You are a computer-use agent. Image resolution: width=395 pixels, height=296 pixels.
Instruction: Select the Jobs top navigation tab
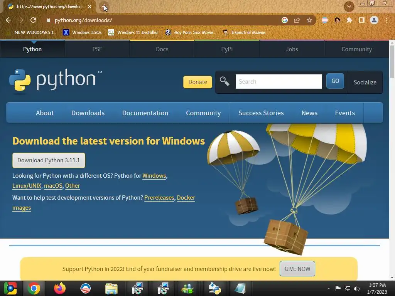pos(292,49)
